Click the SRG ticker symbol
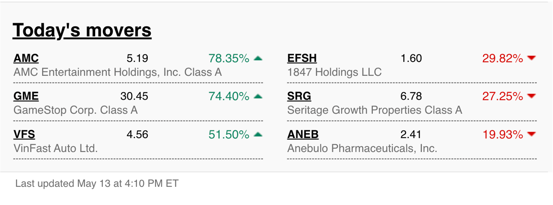This screenshot has width=553, height=205. [x=299, y=96]
